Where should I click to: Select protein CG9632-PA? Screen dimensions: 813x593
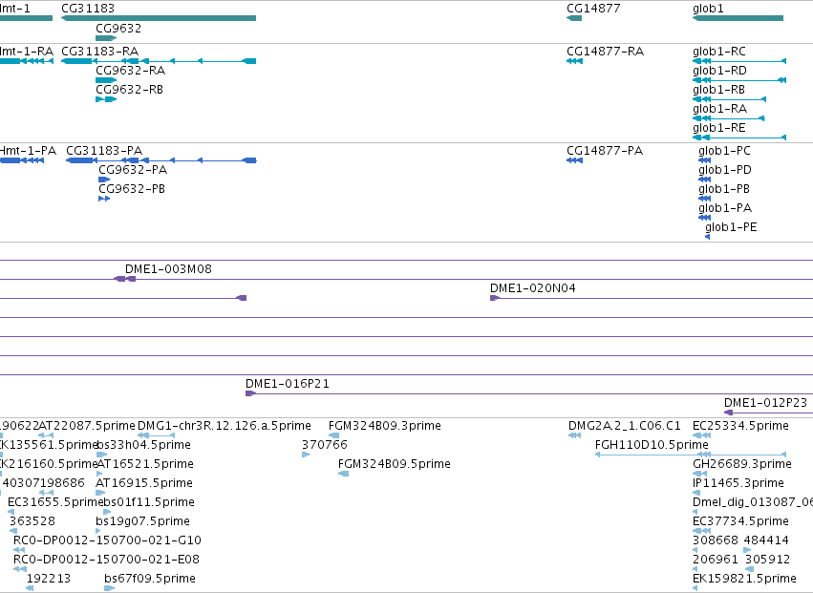[104, 180]
